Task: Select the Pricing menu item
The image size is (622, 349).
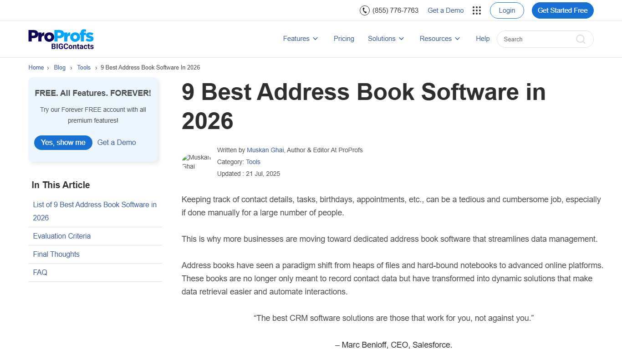Action: [x=344, y=39]
